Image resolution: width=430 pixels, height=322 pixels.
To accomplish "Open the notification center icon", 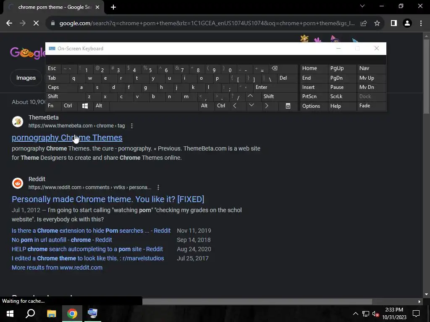I will click(x=416, y=314).
